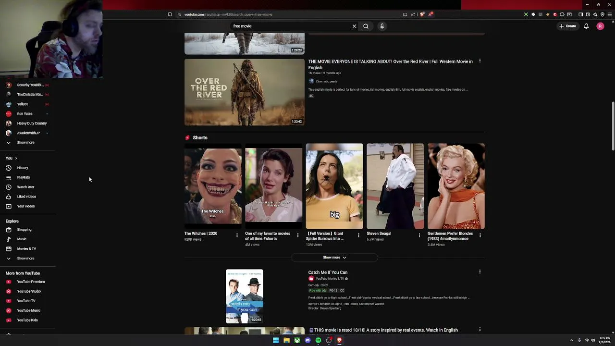Open the YouTube Movies & TV channel link
The width and height of the screenshot is (615, 346).
point(330,279)
